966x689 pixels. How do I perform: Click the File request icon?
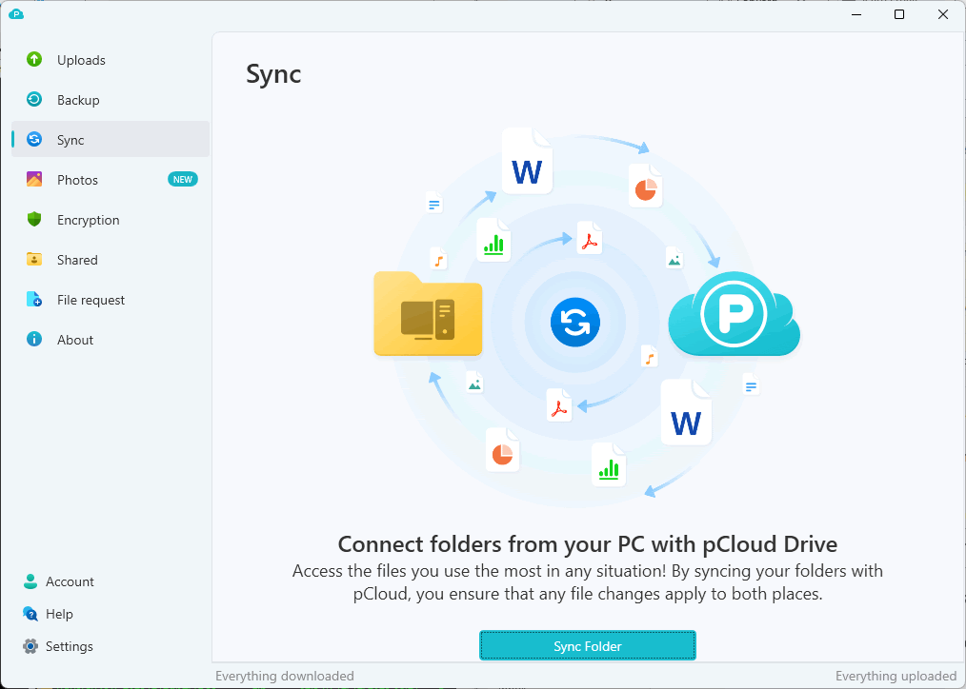point(34,300)
